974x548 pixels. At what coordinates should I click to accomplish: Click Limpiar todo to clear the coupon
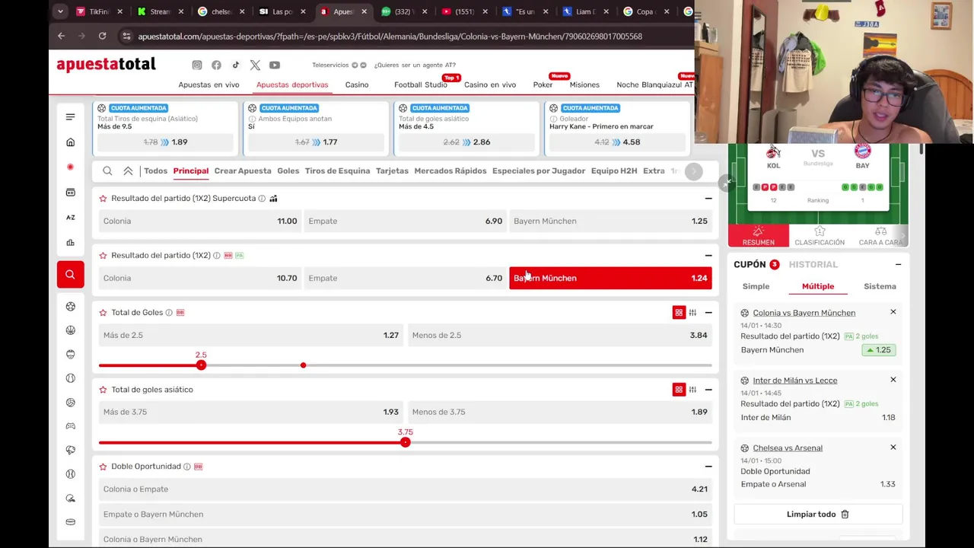(818, 515)
